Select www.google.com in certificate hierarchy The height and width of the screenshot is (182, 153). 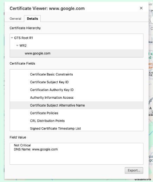(76, 53)
